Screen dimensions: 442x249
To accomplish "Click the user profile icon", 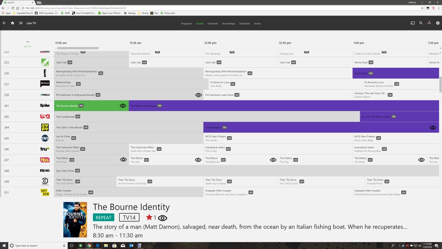I will click(429, 23).
